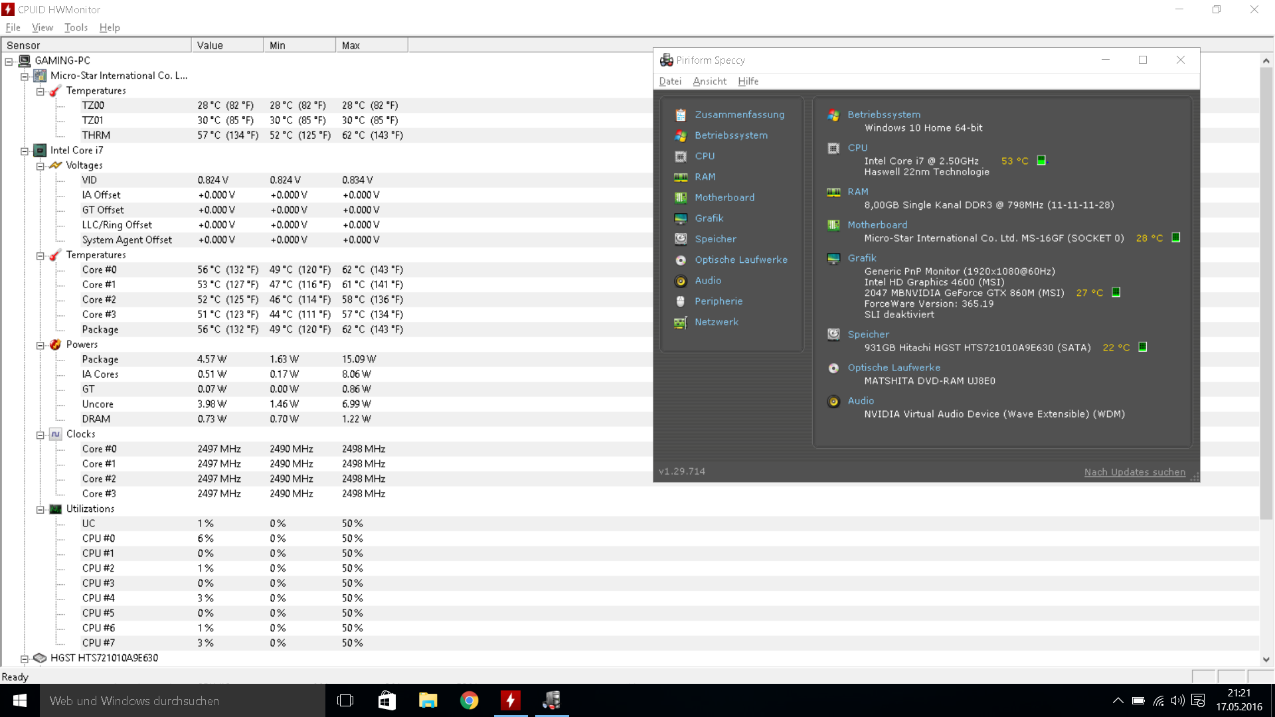Select the Audio sidebar entry

[707, 281]
